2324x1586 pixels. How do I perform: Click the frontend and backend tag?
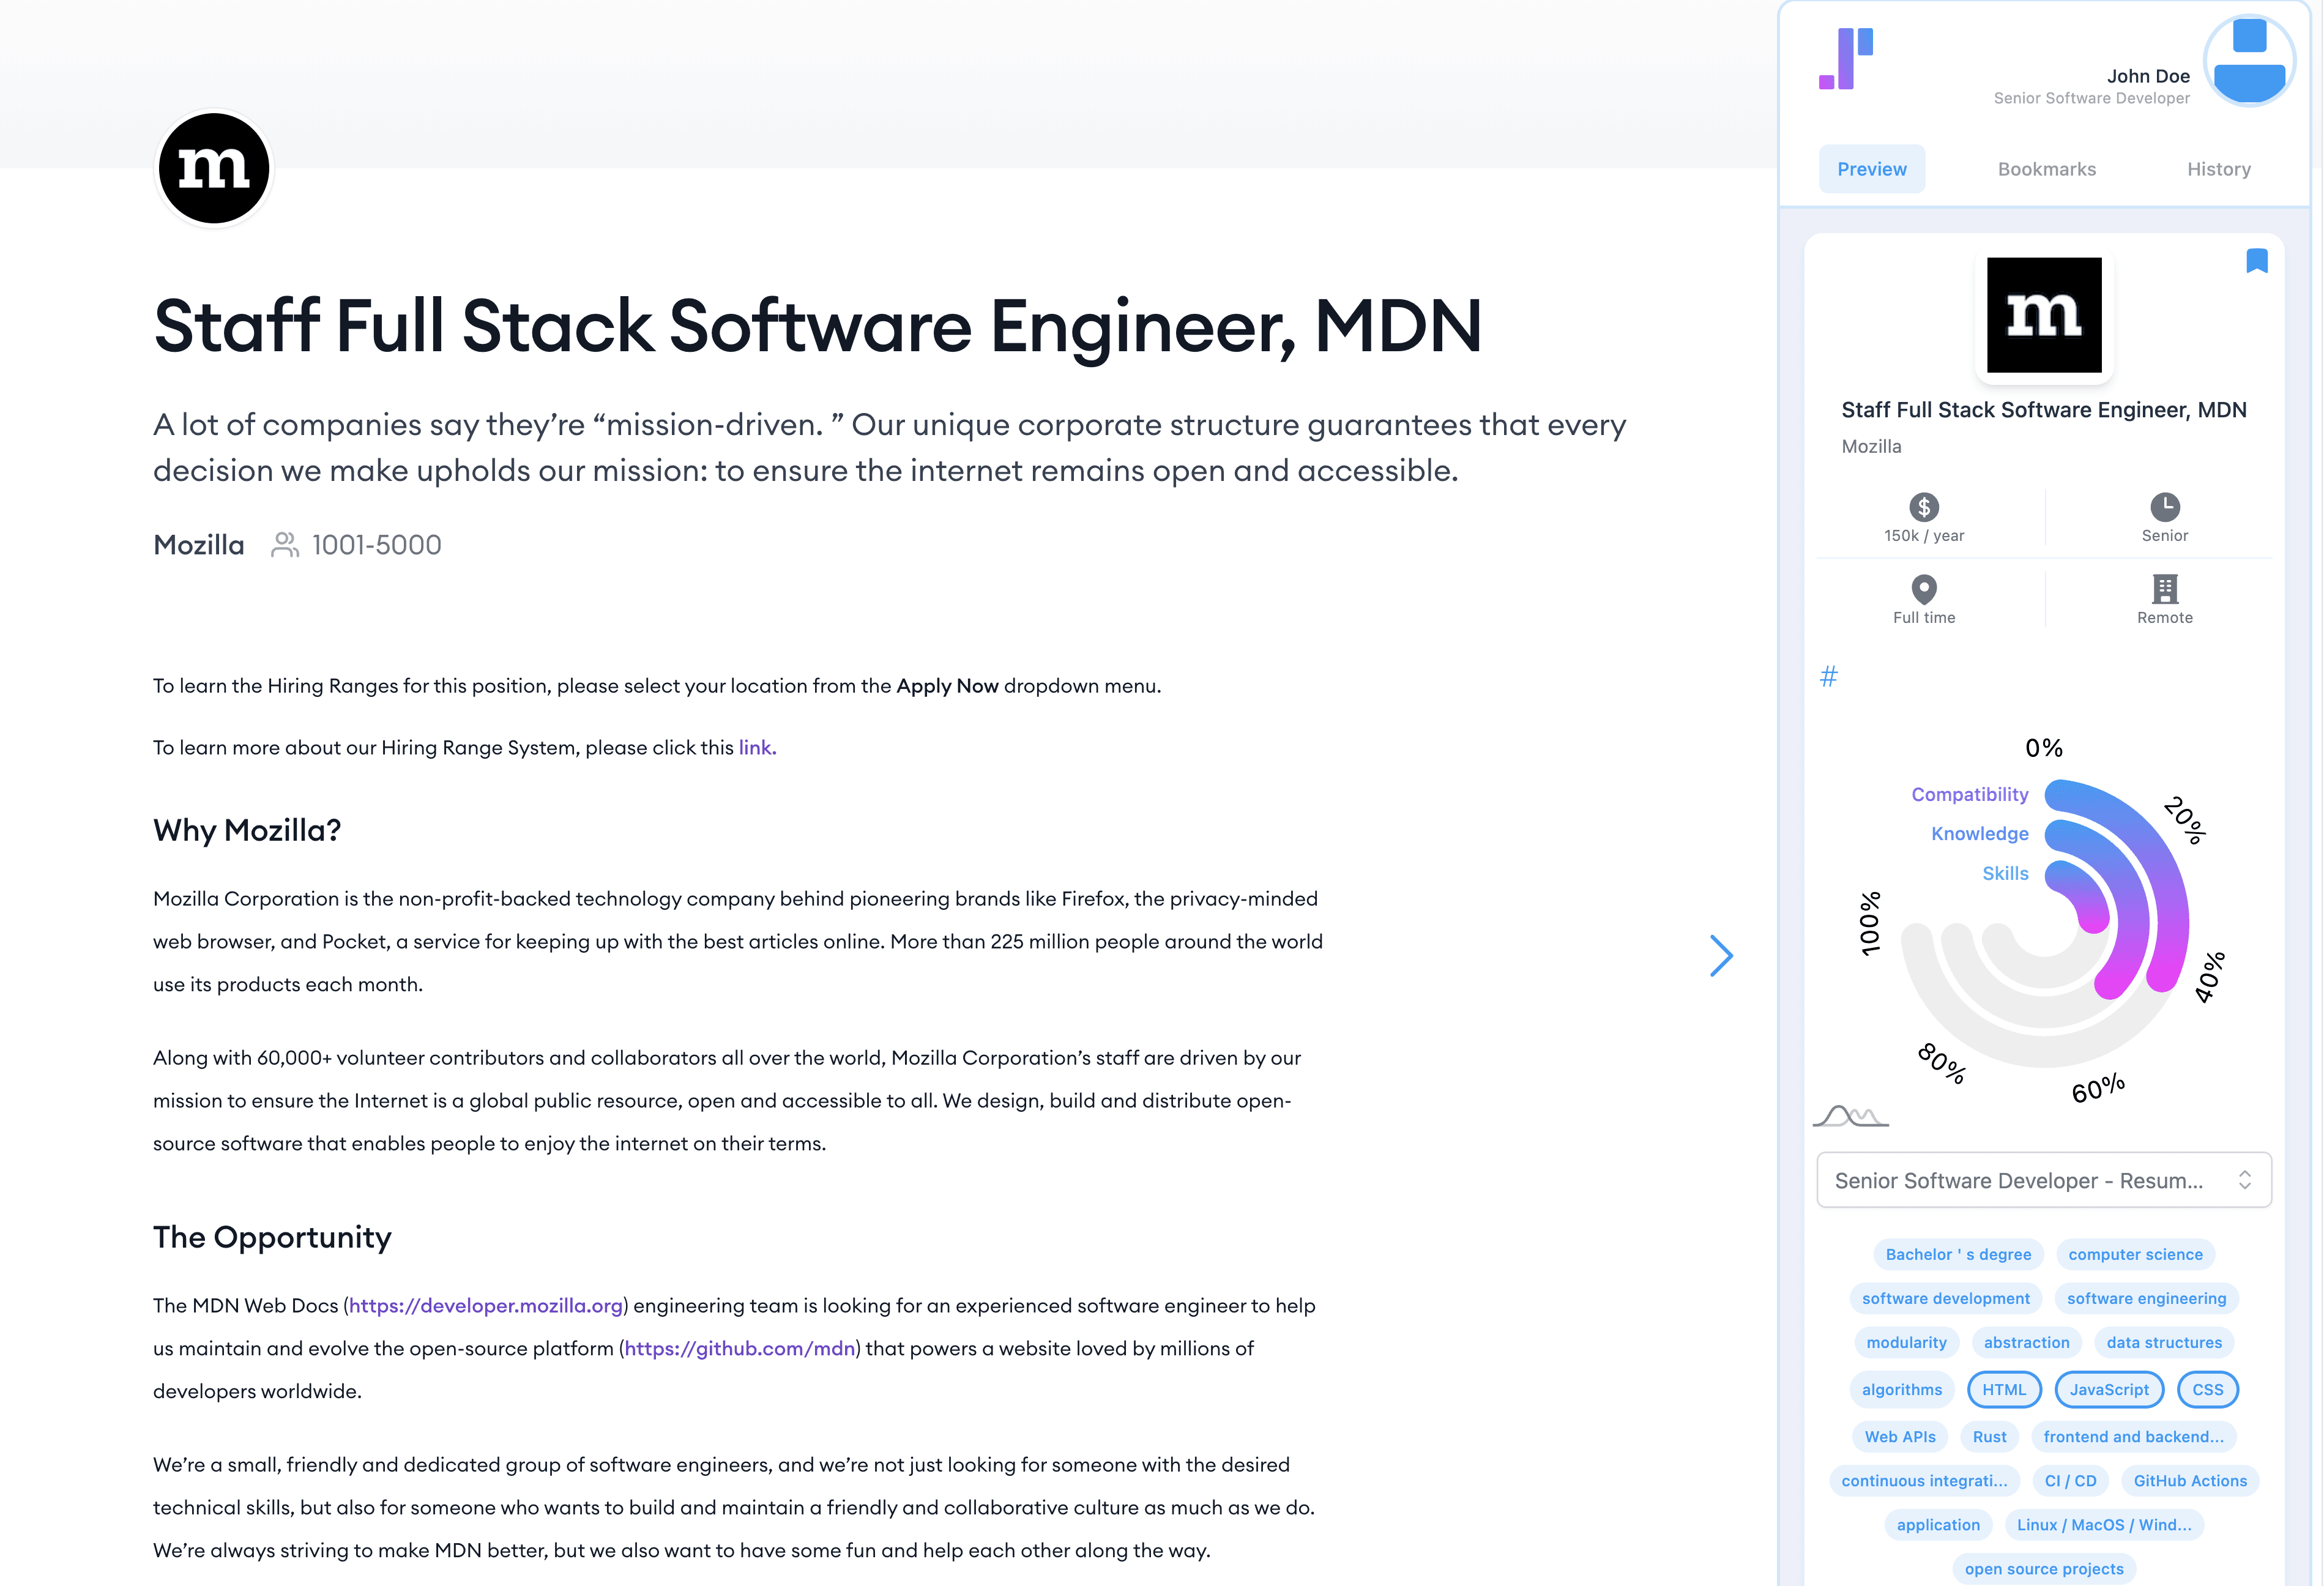tap(2133, 1437)
